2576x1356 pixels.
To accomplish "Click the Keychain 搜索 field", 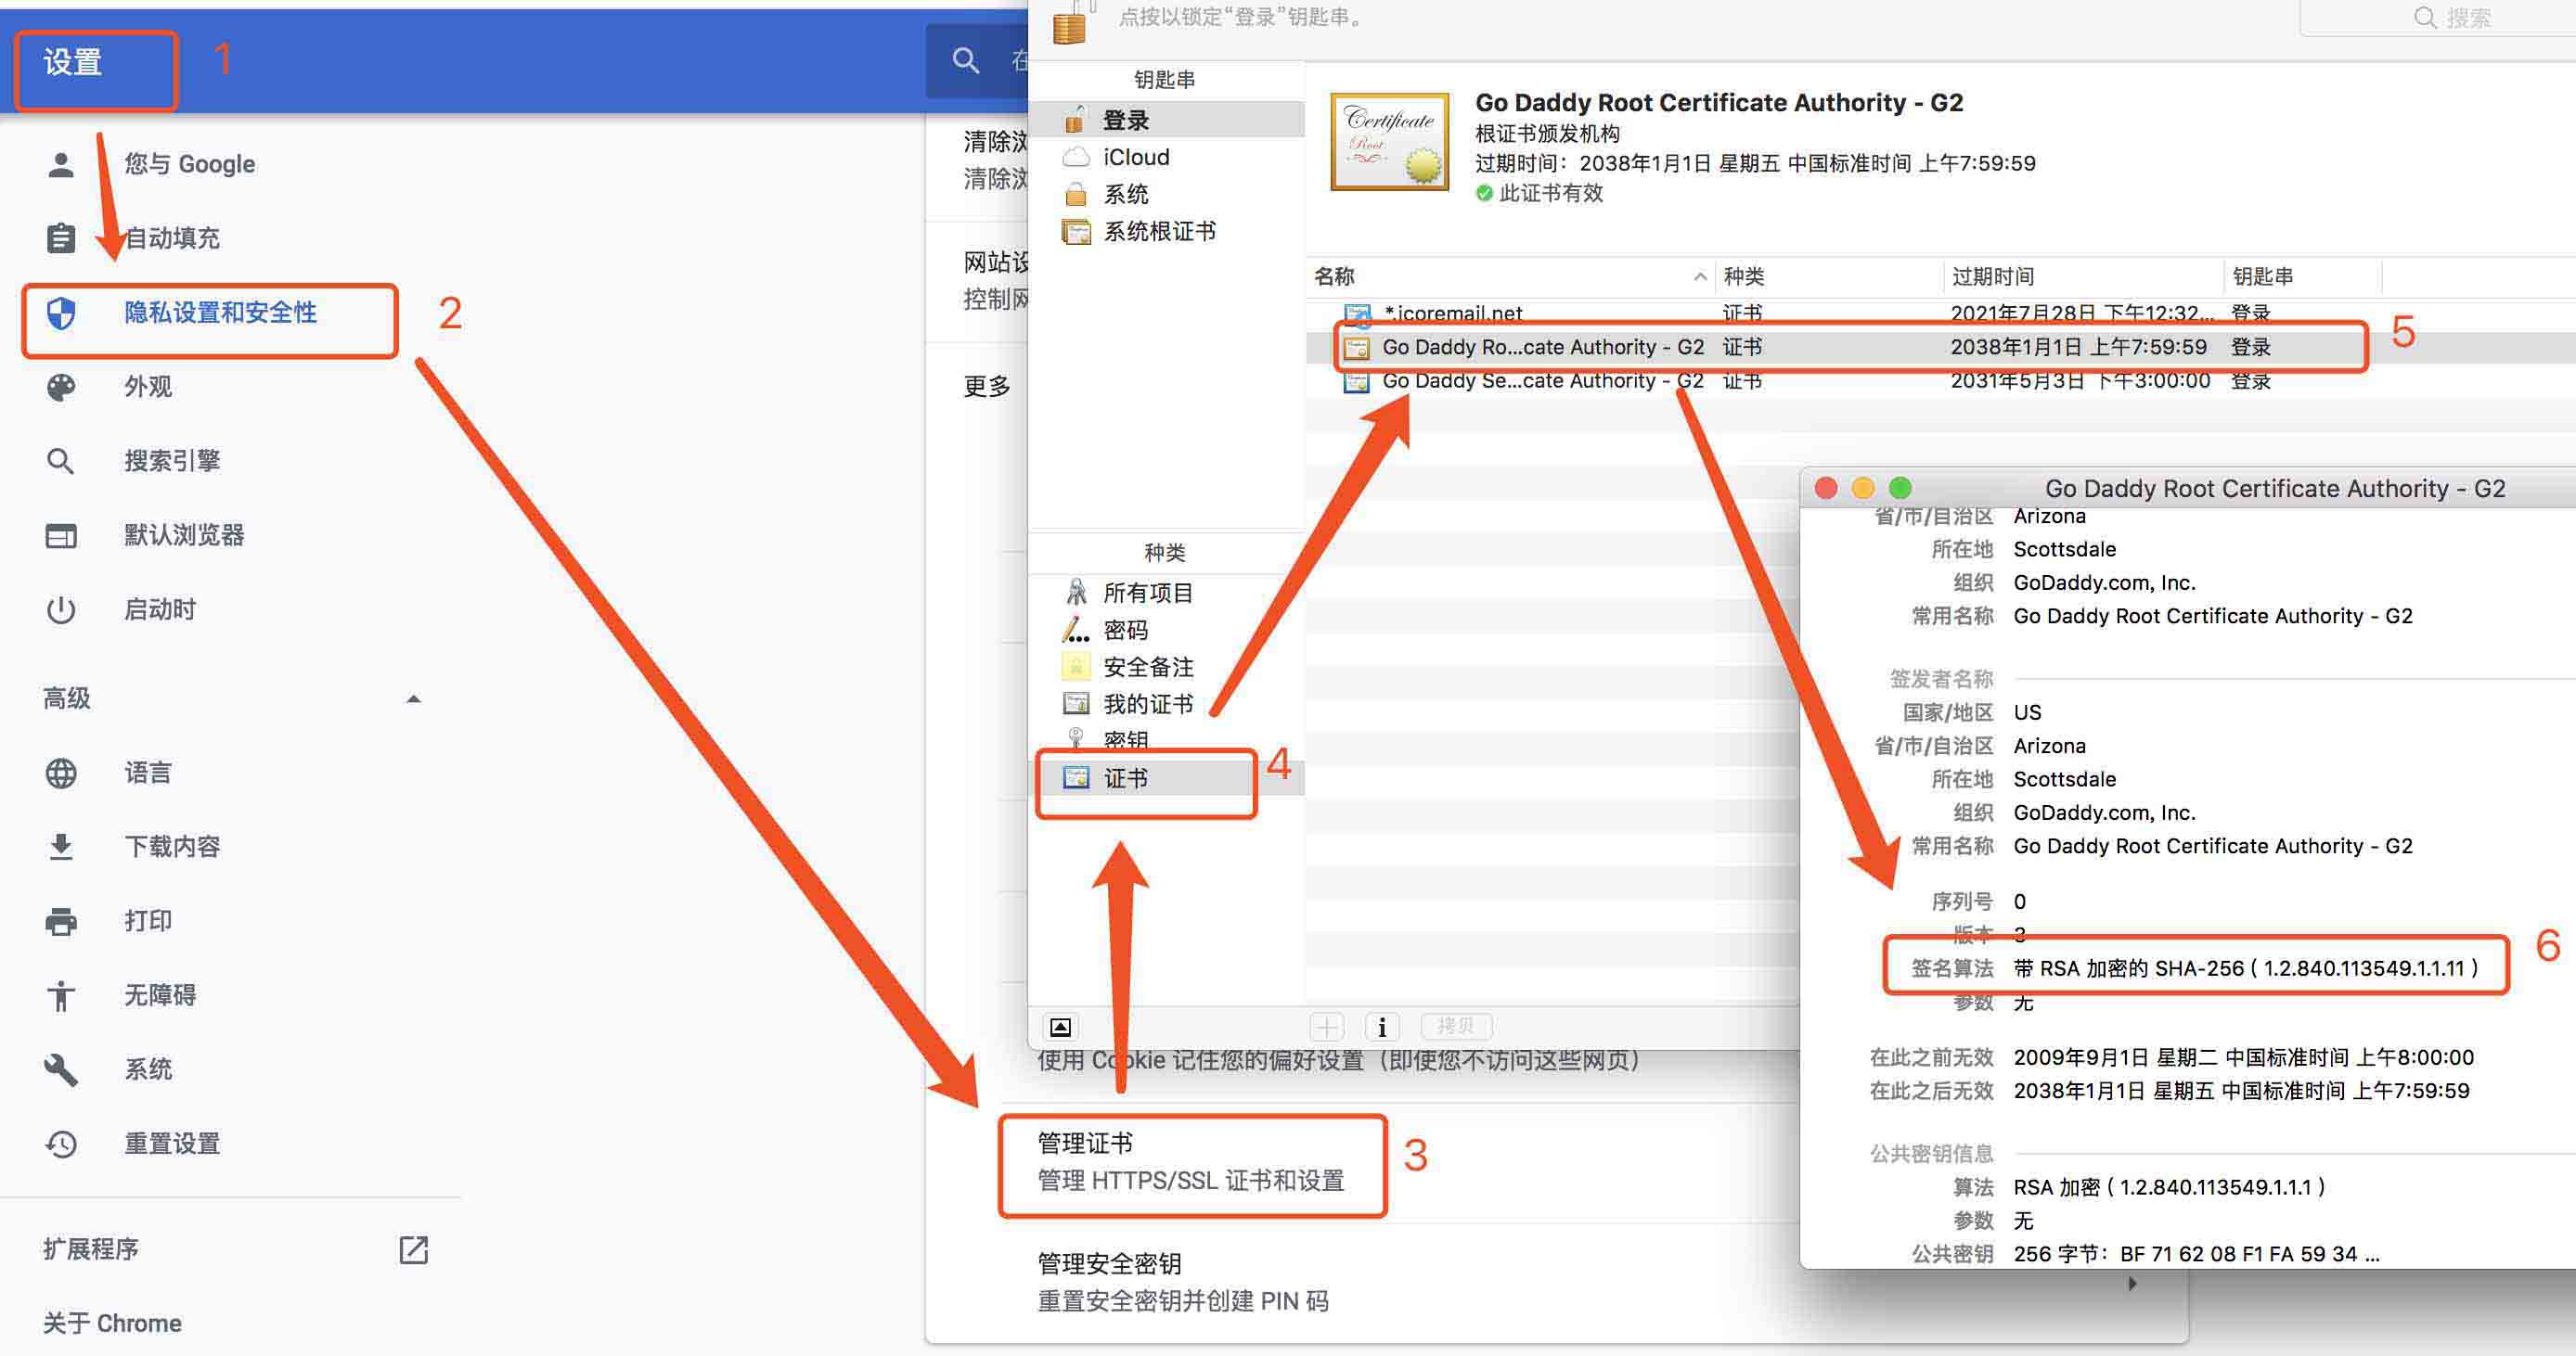I will point(2440,18).
